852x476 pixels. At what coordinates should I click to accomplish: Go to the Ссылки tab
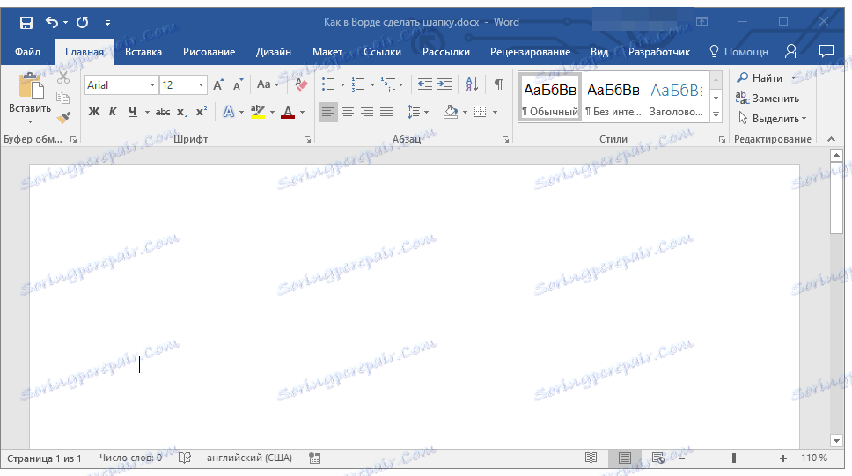pos(383,52)
